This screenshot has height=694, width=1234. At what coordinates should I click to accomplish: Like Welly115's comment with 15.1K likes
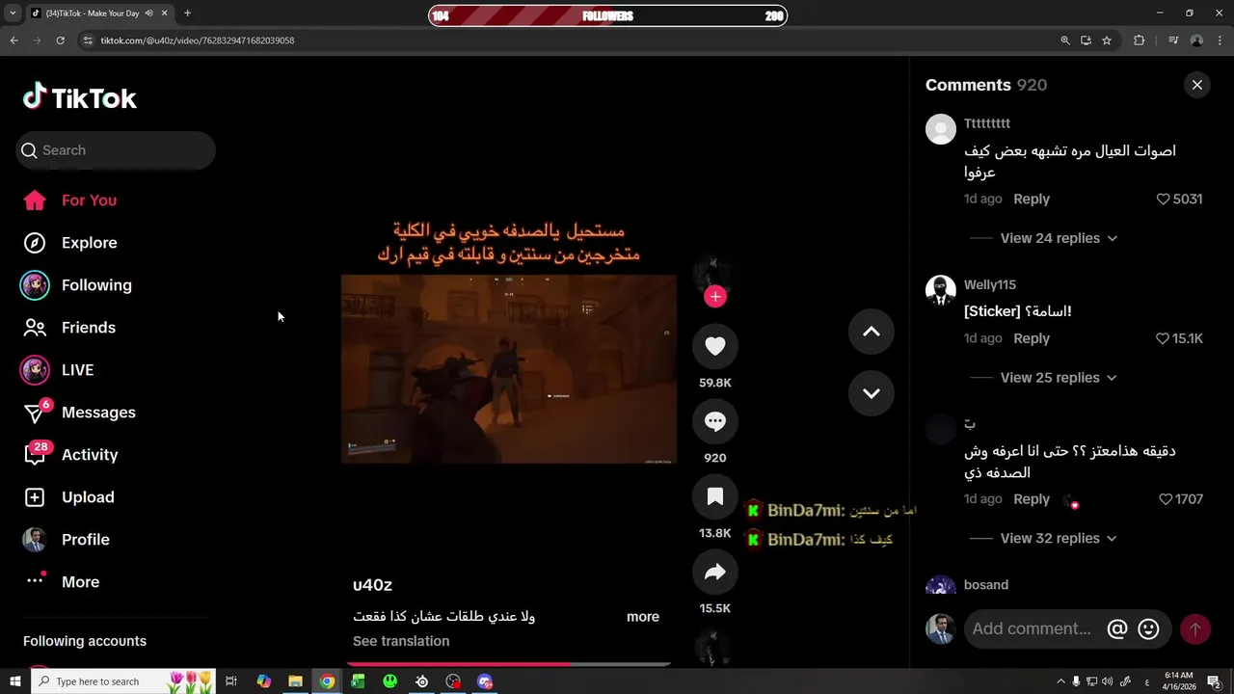click(1163, 338)
